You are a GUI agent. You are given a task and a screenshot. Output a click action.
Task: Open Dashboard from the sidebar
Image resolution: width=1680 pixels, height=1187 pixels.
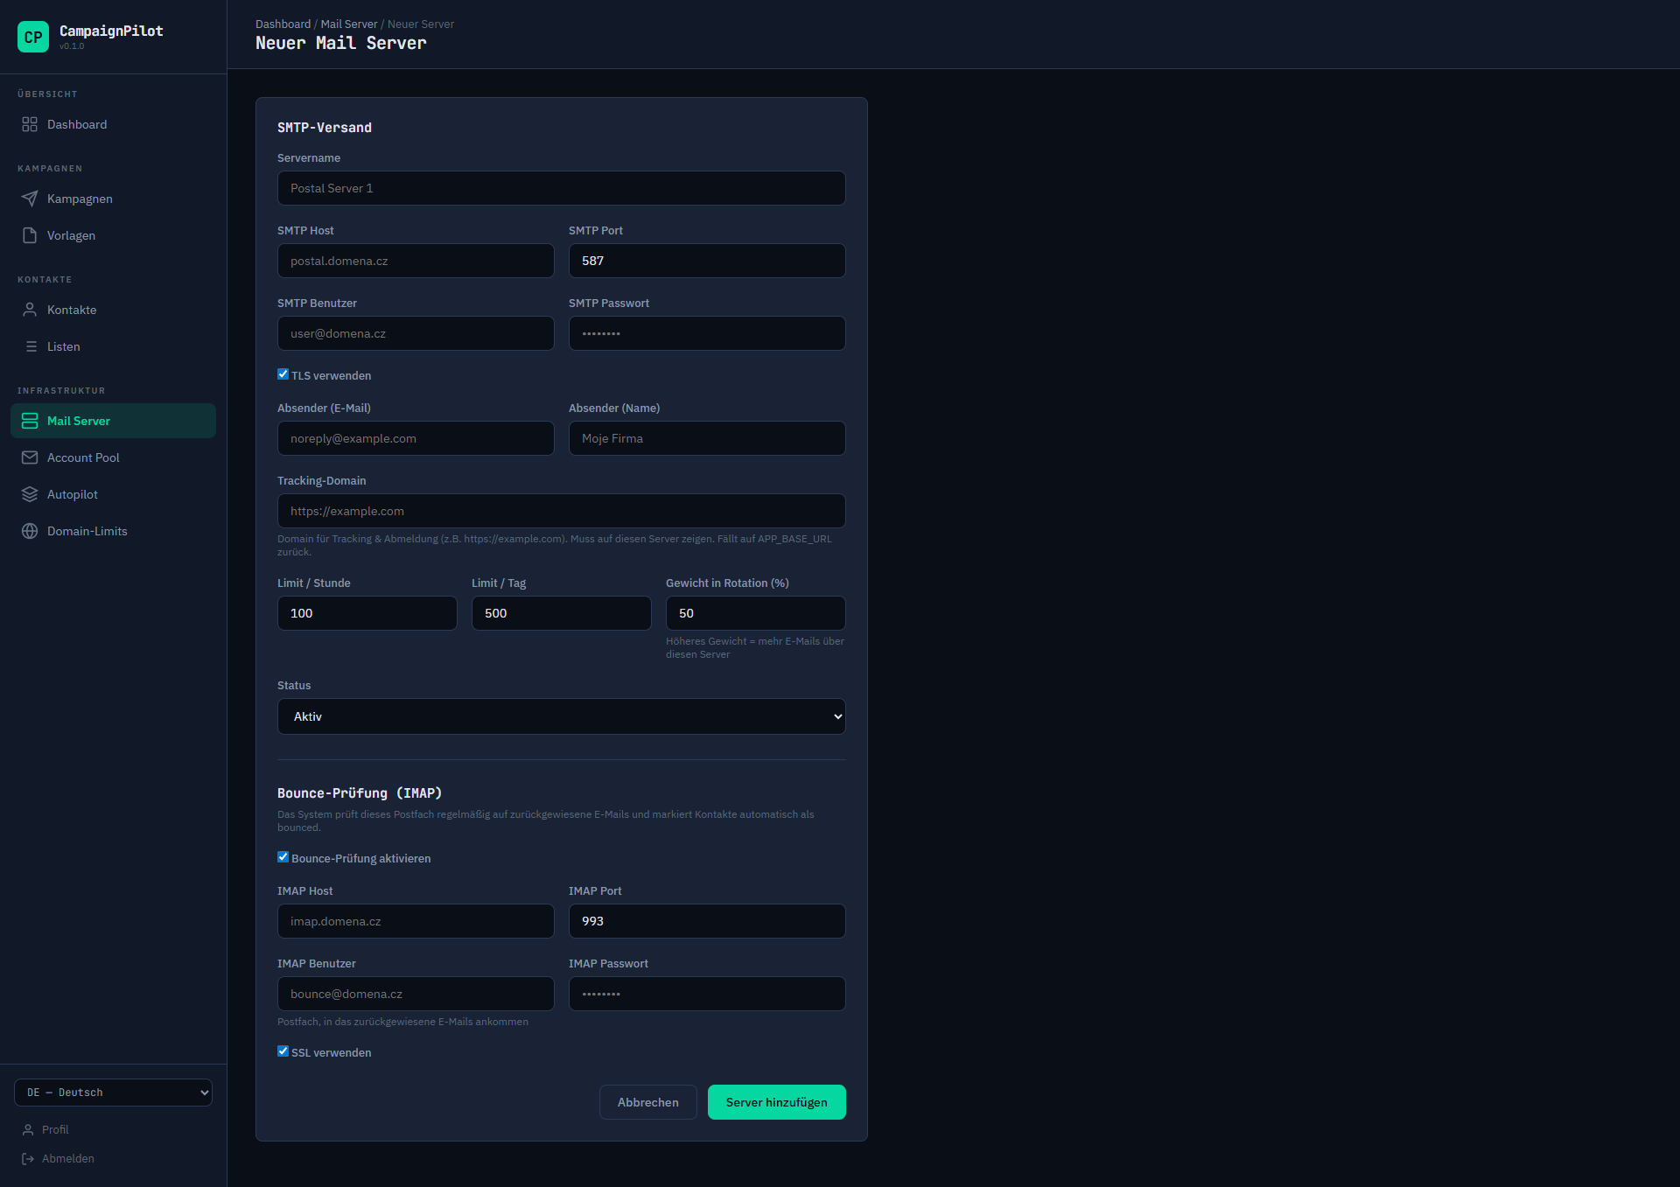click(114, 124)
